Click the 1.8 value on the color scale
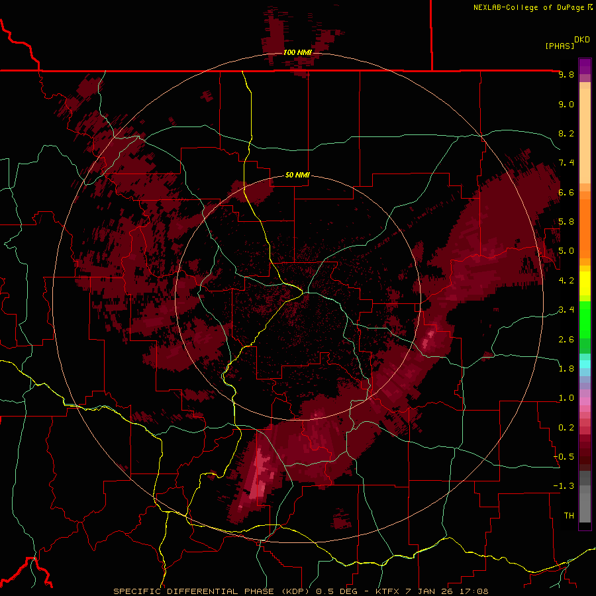 (x=566, y=369)
